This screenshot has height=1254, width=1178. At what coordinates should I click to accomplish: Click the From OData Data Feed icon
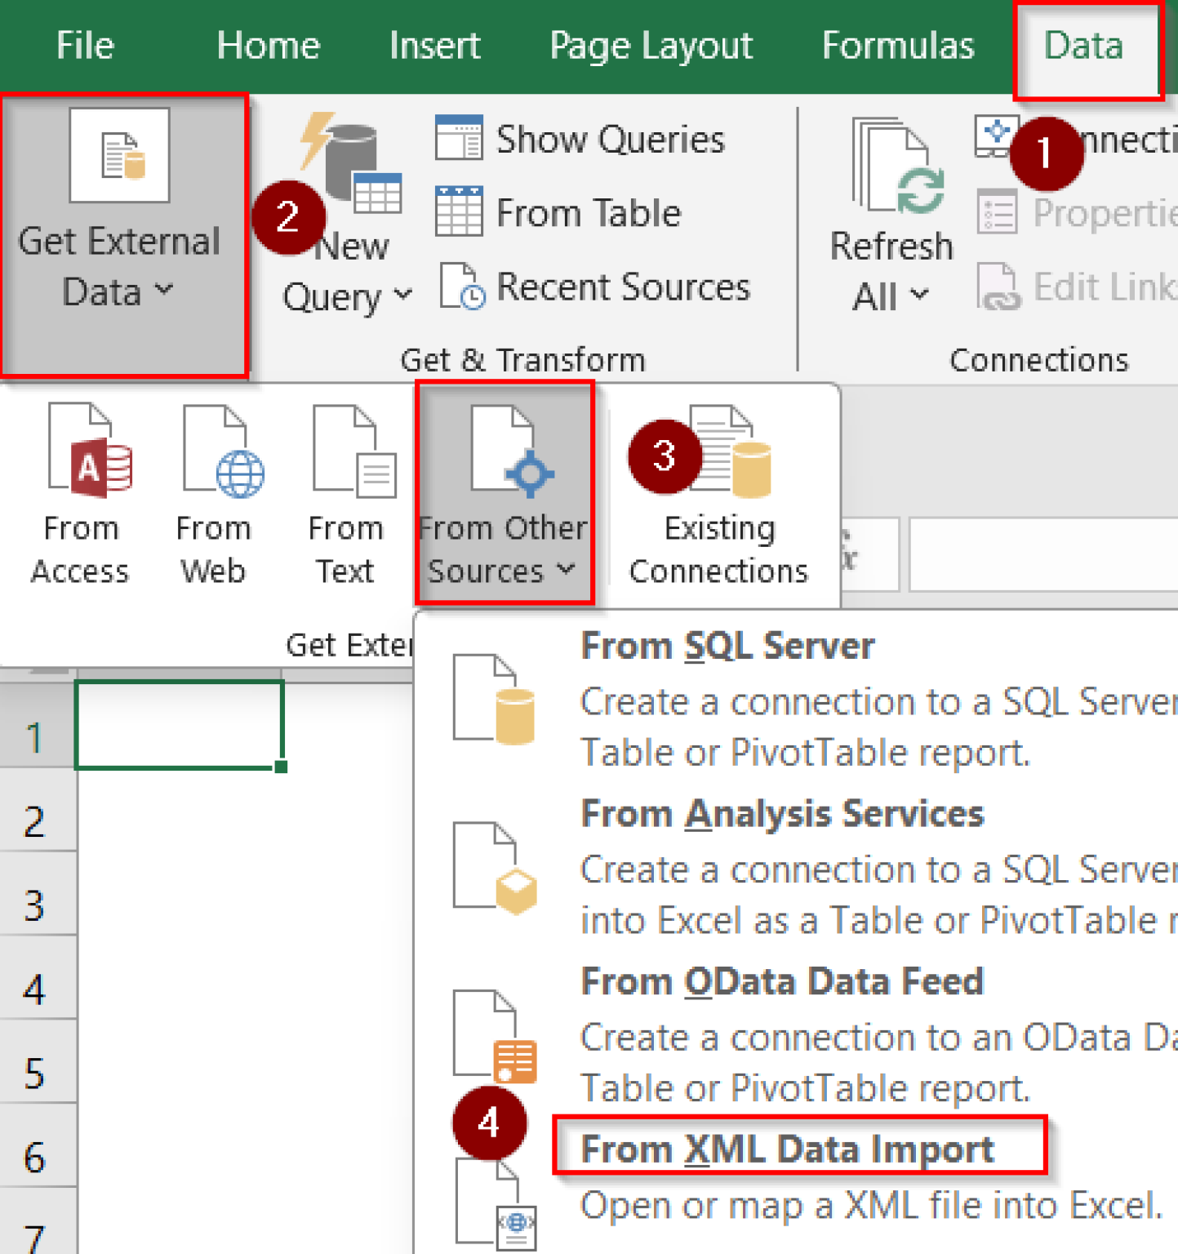point(495,1037)
